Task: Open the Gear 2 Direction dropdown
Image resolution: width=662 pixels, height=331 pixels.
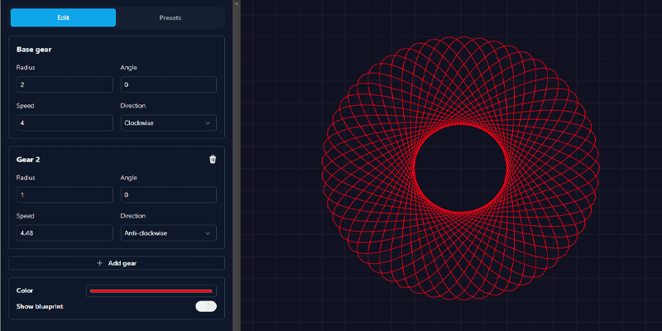Action: 169,233
